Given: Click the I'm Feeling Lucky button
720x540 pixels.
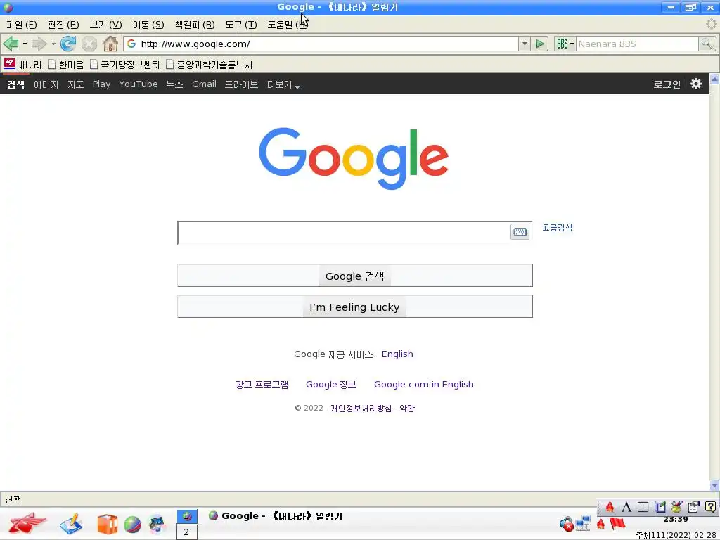Looking at the screenshot, I should (x=355, y=307).
